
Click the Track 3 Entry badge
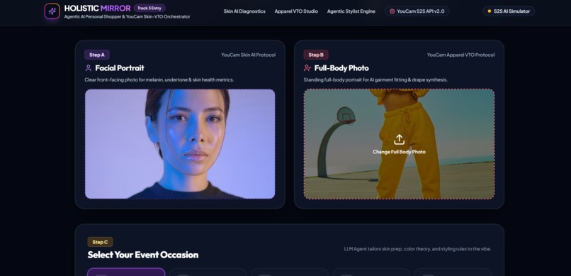click(149, 8)
